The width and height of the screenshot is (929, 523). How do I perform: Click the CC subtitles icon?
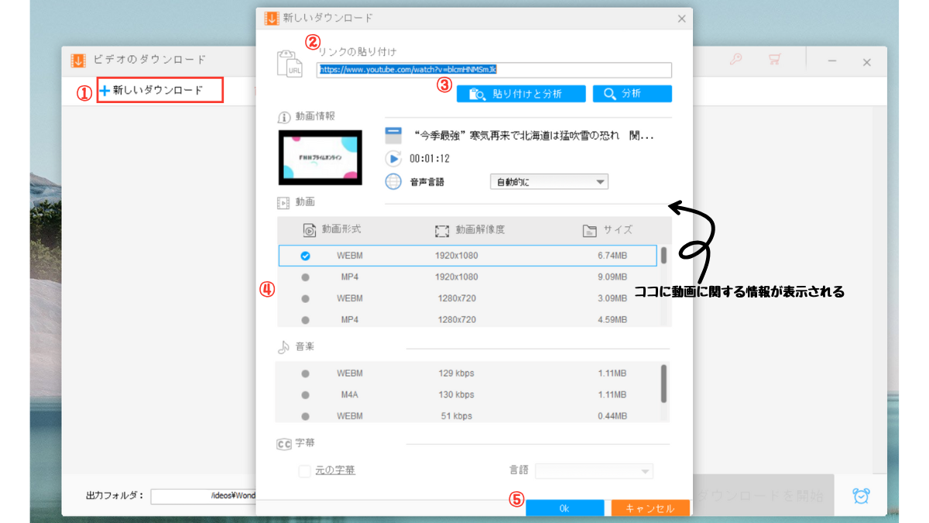click(284, 444)
